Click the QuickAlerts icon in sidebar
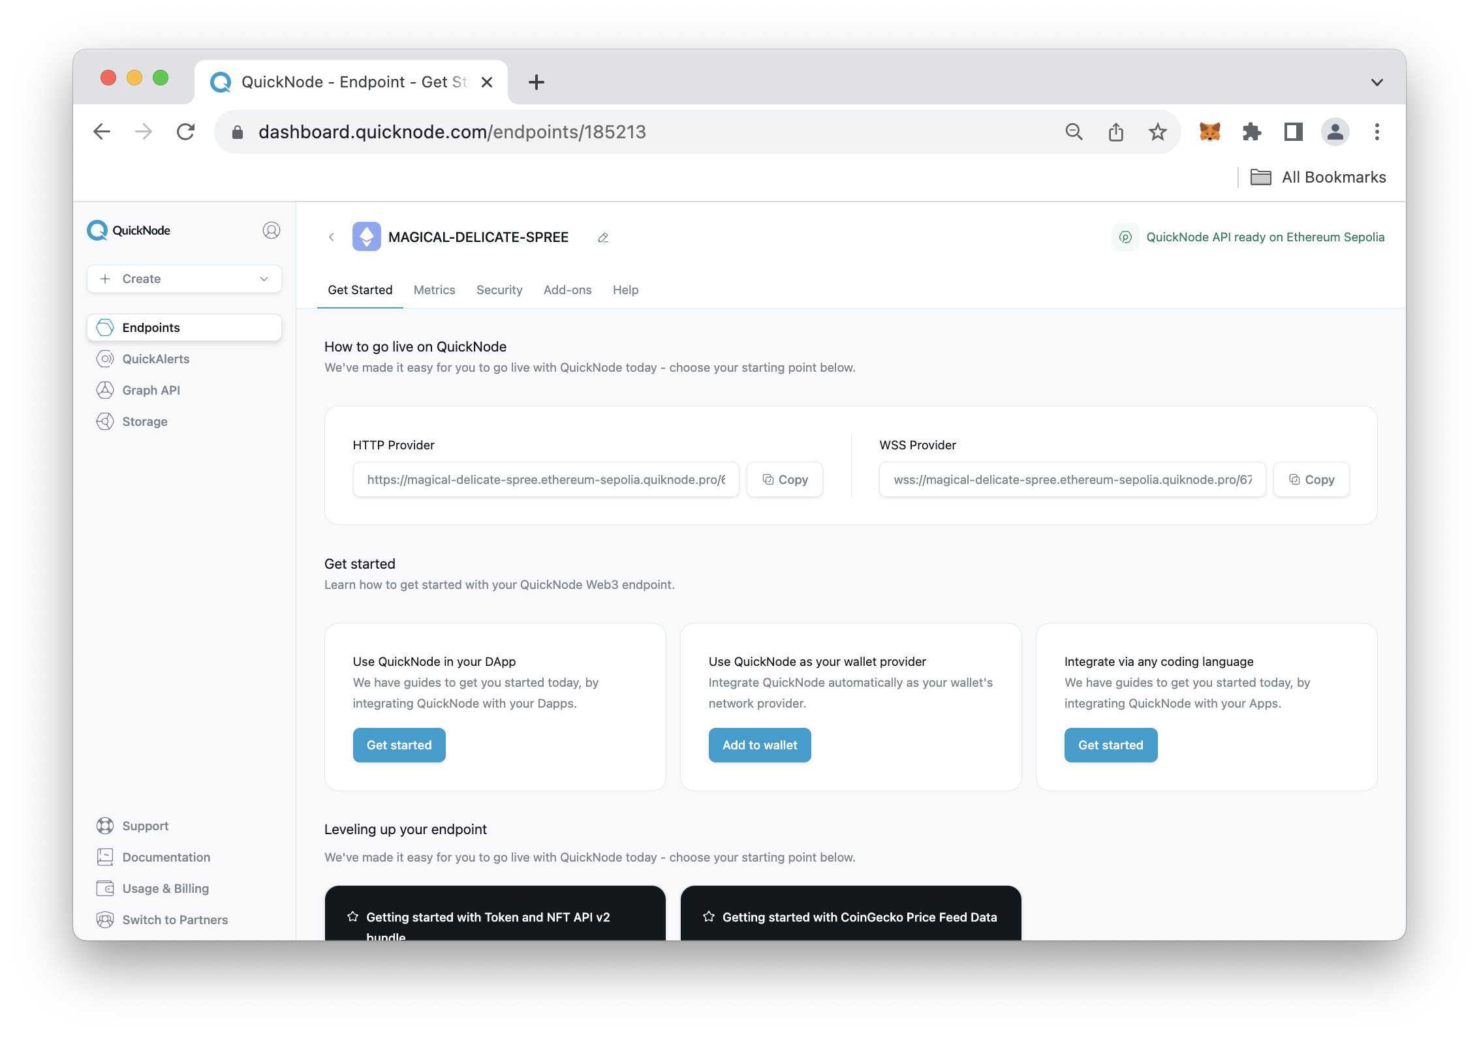The height and width of the screenshot is (1037, 1479). 106,359
